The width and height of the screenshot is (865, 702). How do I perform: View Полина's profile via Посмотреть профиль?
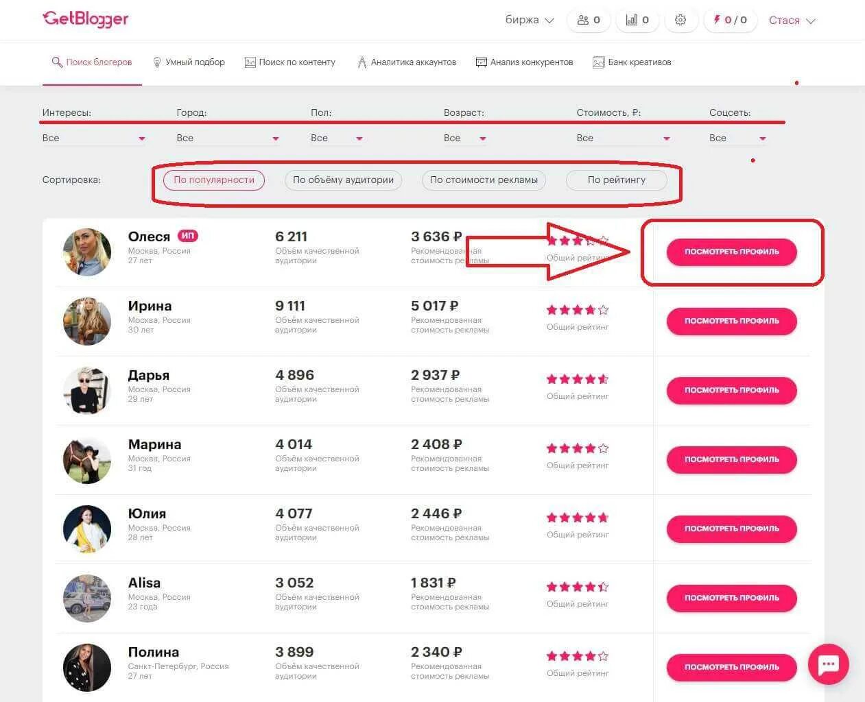point(732,668)
